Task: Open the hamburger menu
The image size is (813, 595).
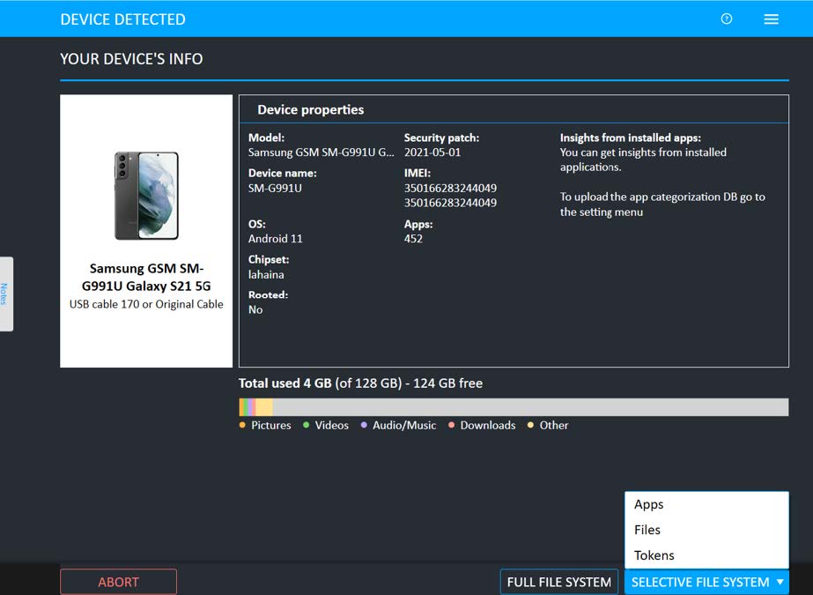Action: pos(771,19)
